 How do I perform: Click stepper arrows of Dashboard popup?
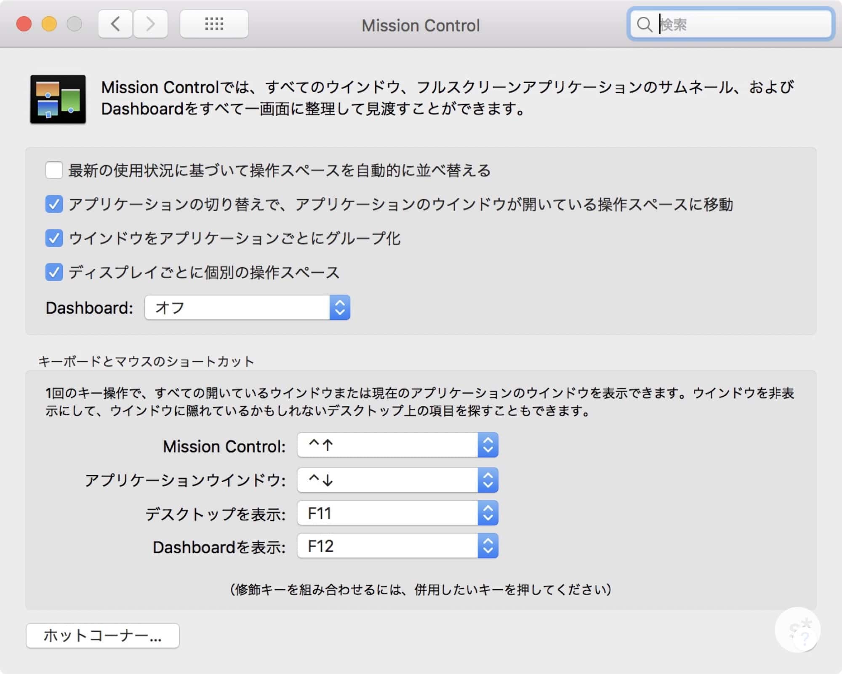[340, 308]
